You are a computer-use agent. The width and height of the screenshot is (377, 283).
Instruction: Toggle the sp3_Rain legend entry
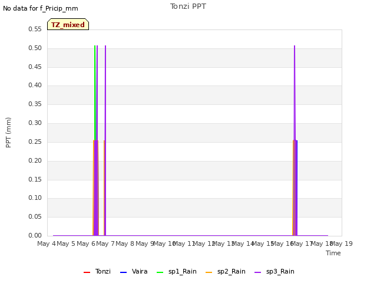point(275,271)
